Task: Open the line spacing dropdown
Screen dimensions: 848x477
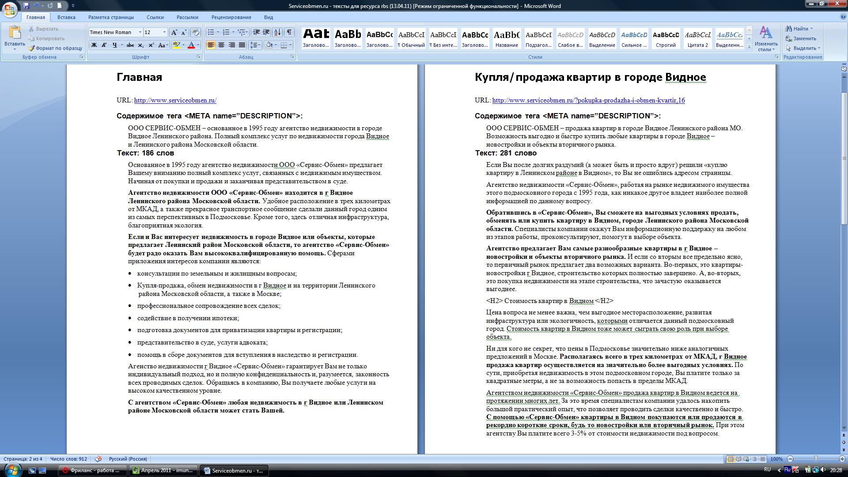Action: pyautogui.click(x=255, y=45)
